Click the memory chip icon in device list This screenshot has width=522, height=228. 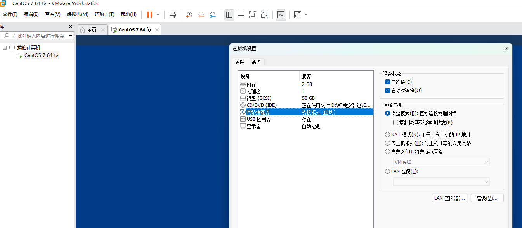click(x=243, y=84)
